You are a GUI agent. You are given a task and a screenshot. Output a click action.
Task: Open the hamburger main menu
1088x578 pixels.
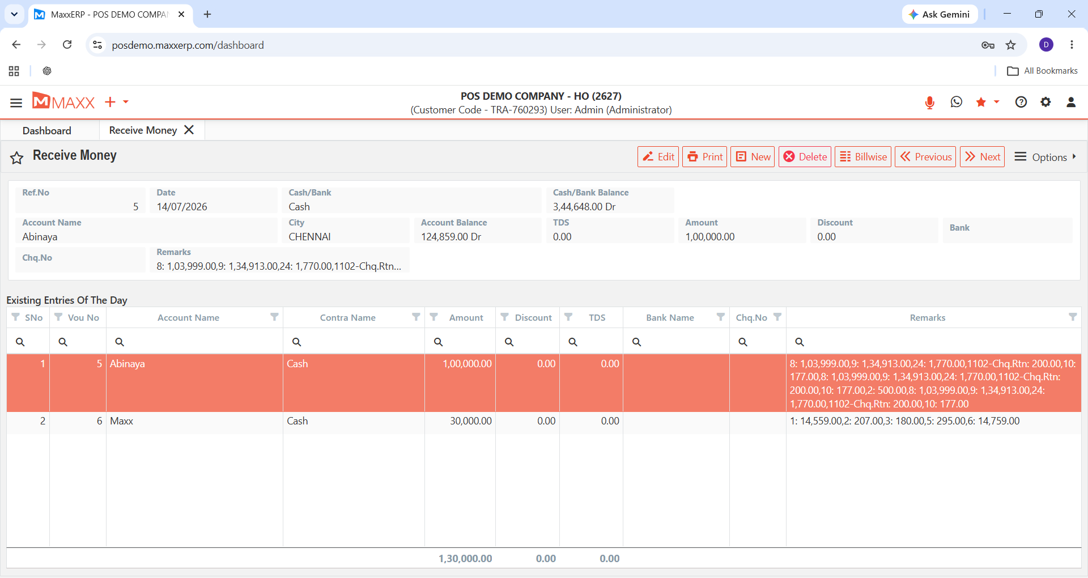point(16,103)
